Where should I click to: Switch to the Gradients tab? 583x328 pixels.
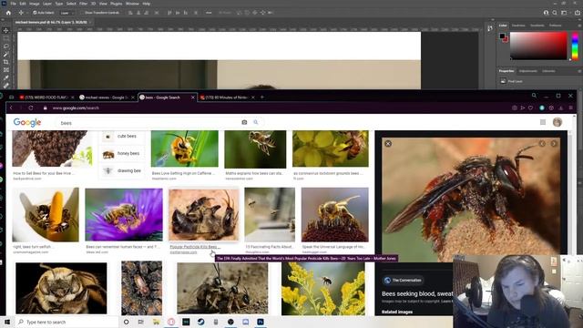point(537,26)
